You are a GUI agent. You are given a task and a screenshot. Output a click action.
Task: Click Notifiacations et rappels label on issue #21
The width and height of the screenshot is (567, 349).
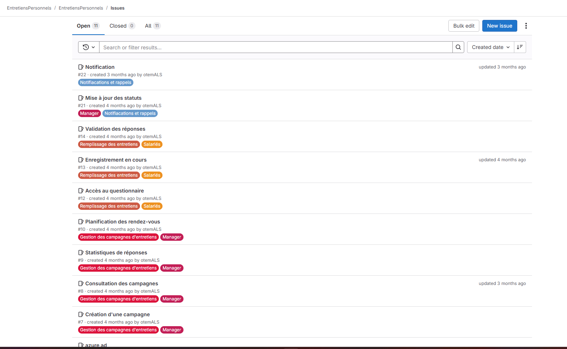pyautogui.click(x=130, y=113)
